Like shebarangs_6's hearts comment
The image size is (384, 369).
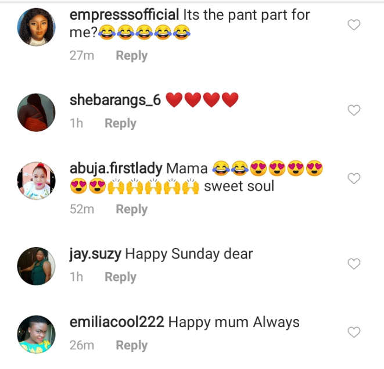click(354, 110)
